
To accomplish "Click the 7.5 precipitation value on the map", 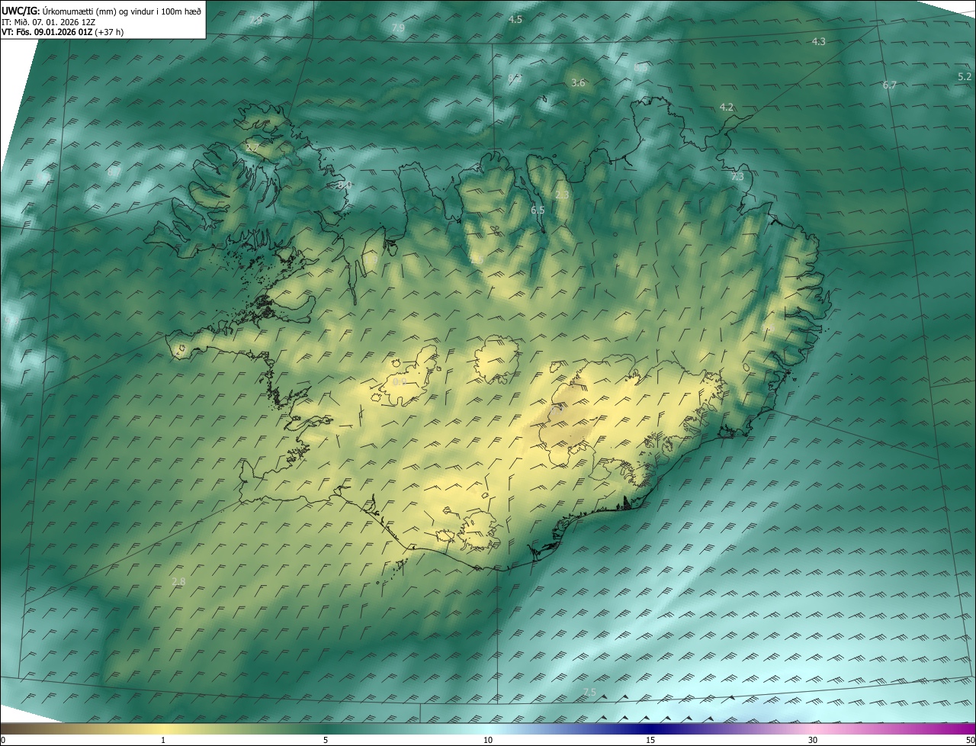I will (589, 692).
